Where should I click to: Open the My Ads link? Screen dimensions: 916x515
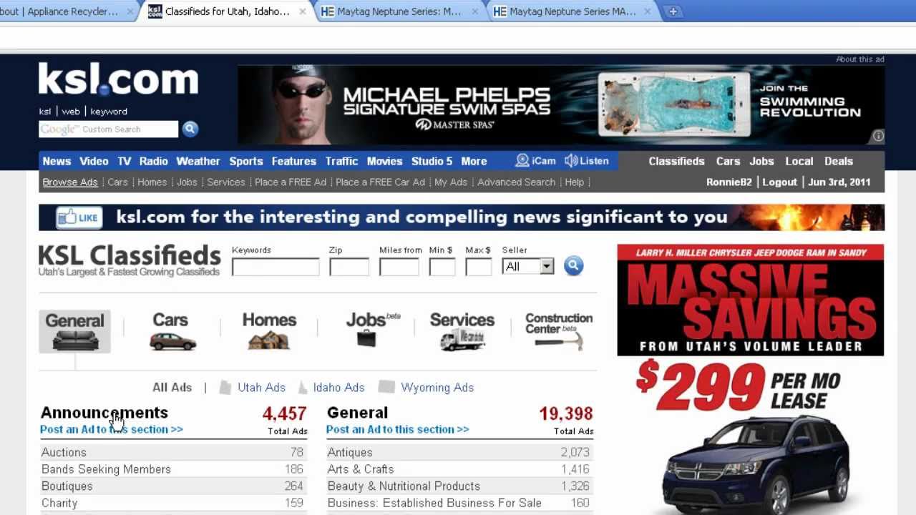click(x=451, y=182)
